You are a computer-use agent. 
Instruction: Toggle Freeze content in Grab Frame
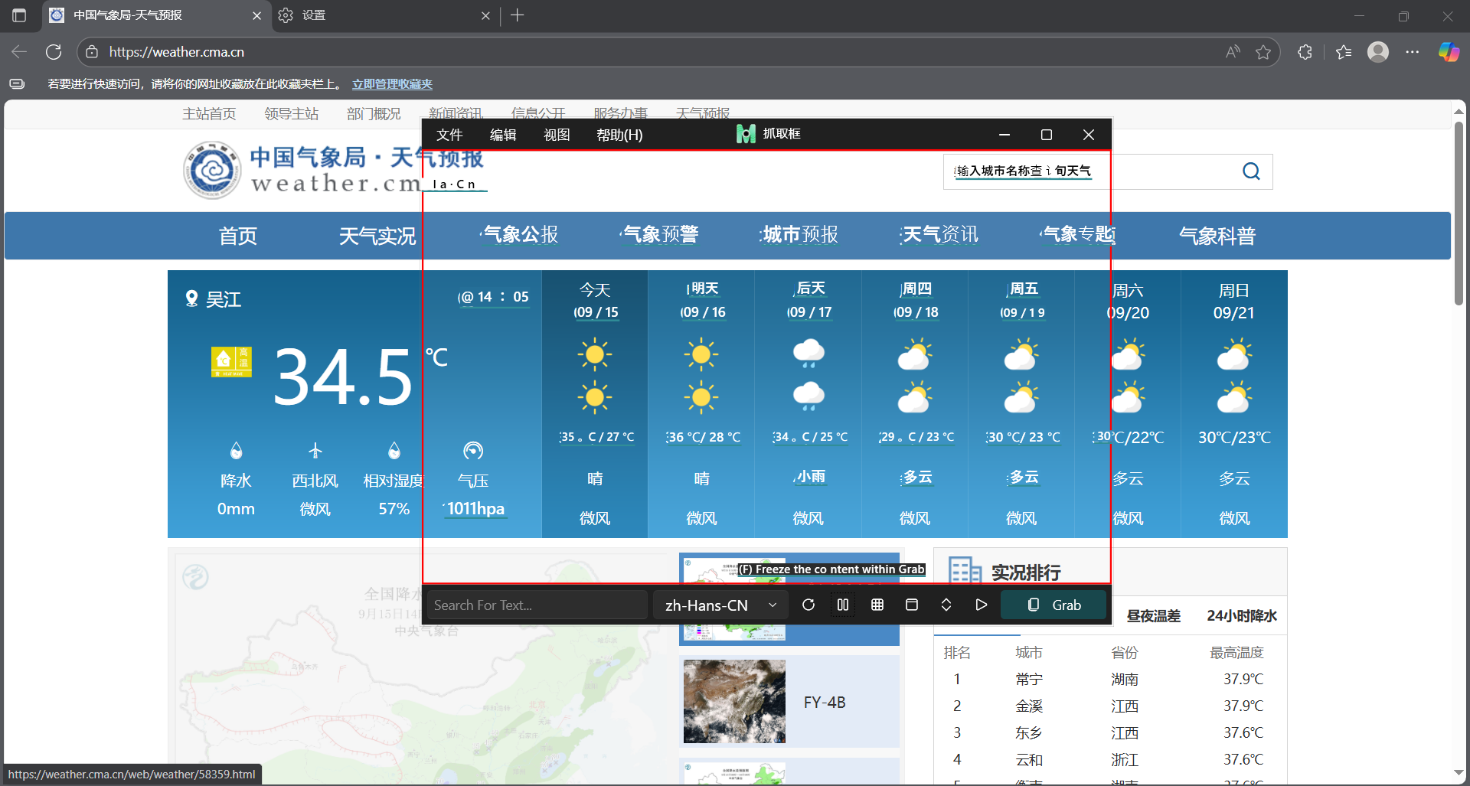843,605
